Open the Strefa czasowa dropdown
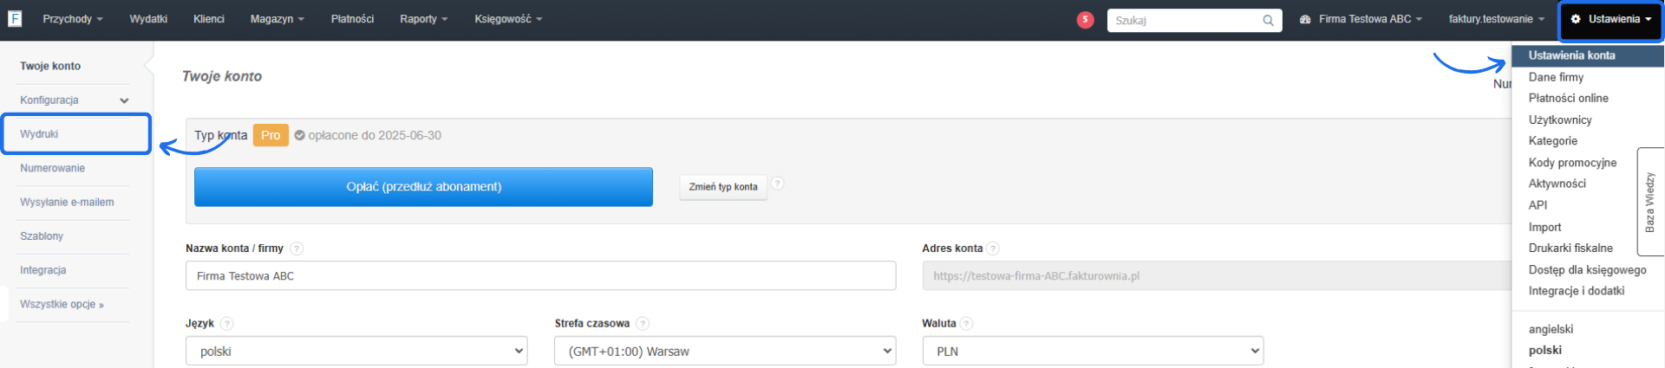 click(x=725, y=352)
